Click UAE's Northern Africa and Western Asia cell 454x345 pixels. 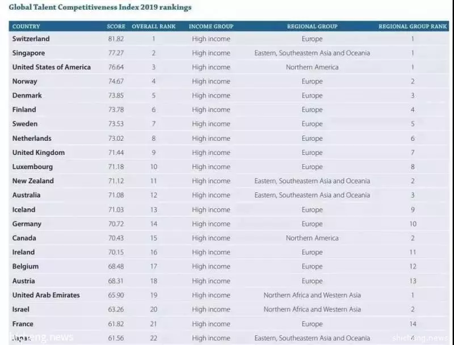click(312, 295)
